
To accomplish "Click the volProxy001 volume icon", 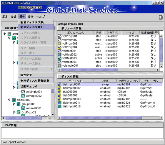I will [59, 36].
